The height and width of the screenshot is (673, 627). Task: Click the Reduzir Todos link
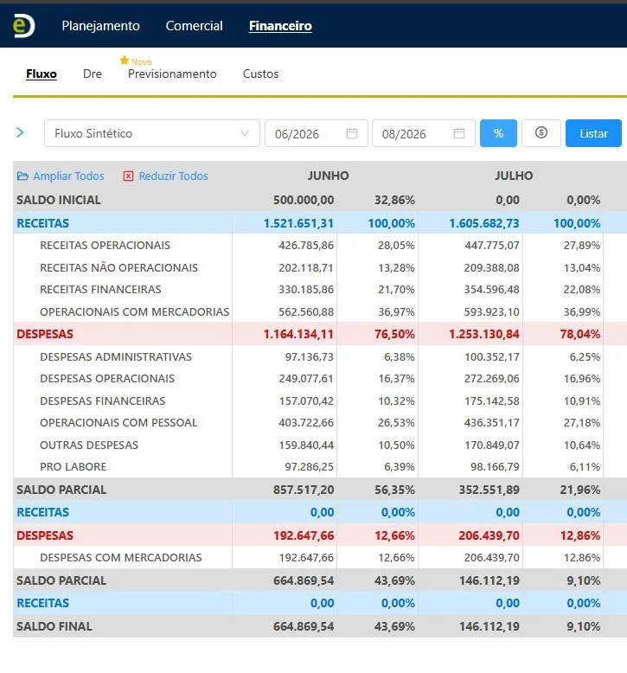coord(173,176)
